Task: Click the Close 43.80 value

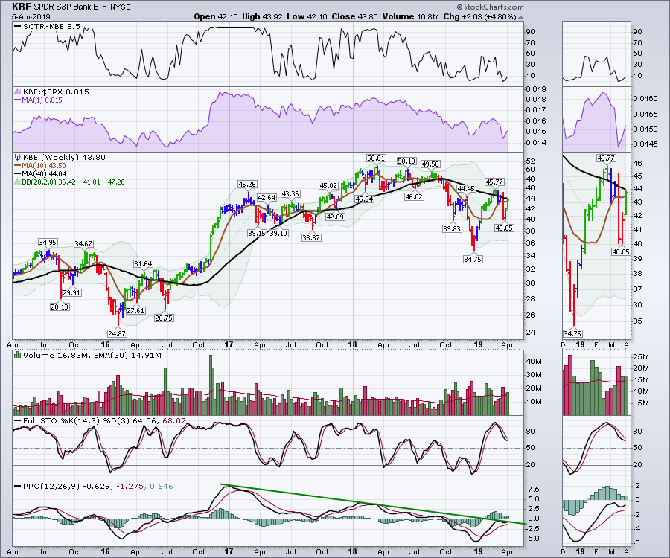Action: 354,16
